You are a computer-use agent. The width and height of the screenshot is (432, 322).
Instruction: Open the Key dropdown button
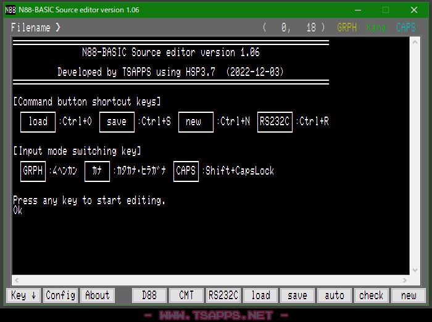point(23,295)
